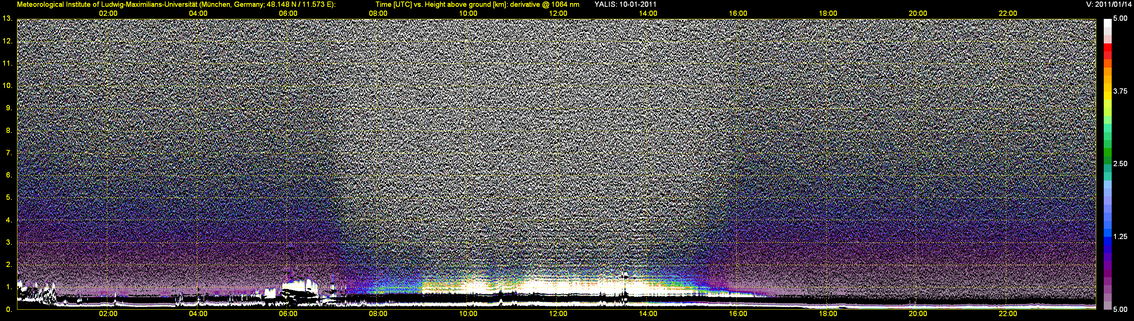Click the 6. km height axis label

pos(9,175)
